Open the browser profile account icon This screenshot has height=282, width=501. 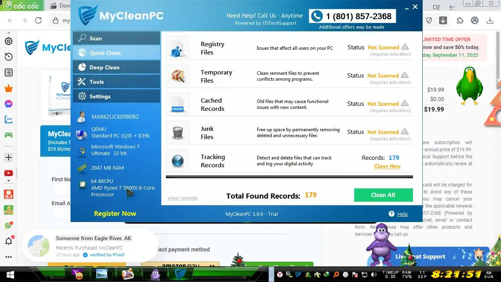click(x=475, y=20)
